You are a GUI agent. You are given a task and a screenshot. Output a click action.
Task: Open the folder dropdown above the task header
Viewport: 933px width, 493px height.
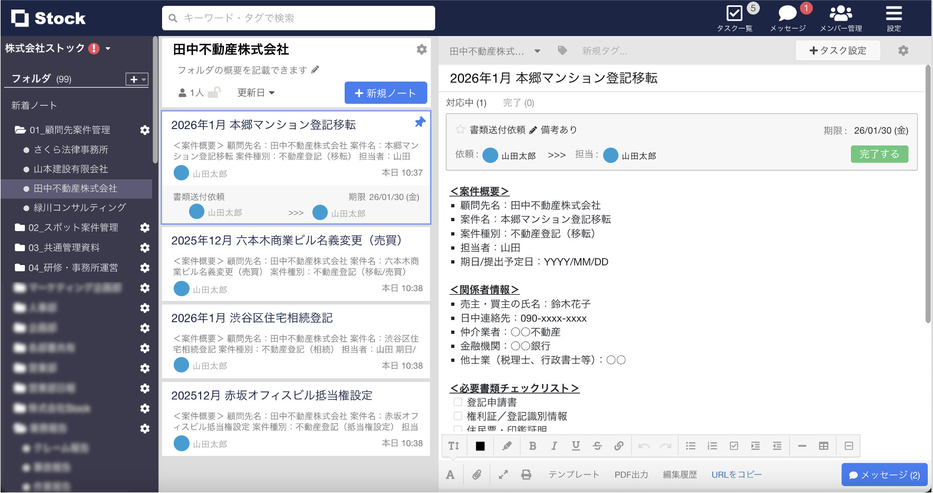click(x=537, y=51)
